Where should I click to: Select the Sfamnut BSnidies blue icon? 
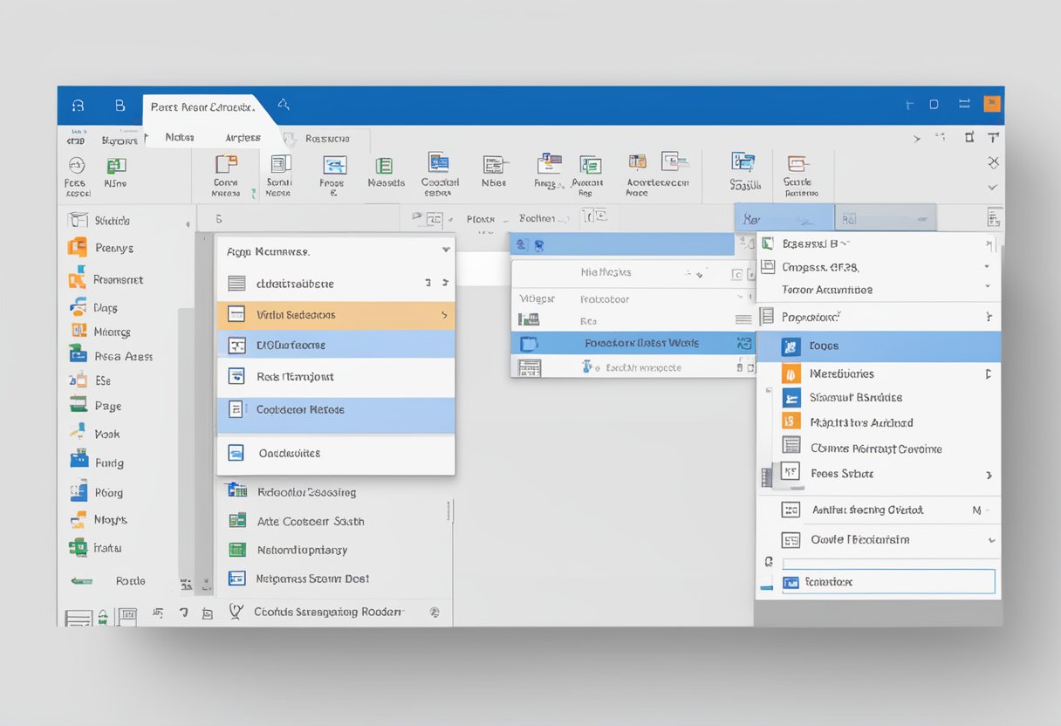coord(791,398)
